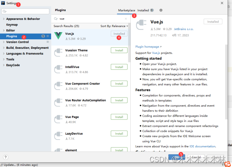The height and width of the screenshot is (167, 232).
Task: Confirm settings with the blue OK button
Action: [177, 157]
